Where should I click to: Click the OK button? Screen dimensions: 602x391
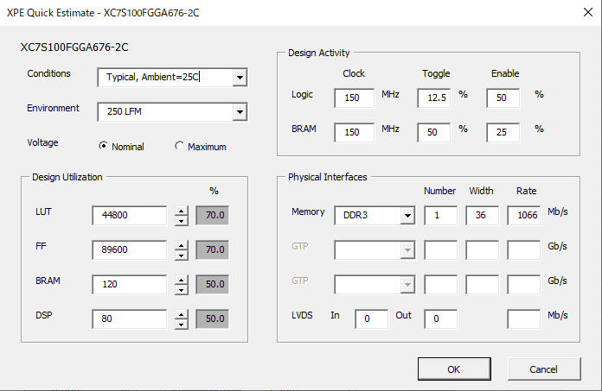(454, 369)
